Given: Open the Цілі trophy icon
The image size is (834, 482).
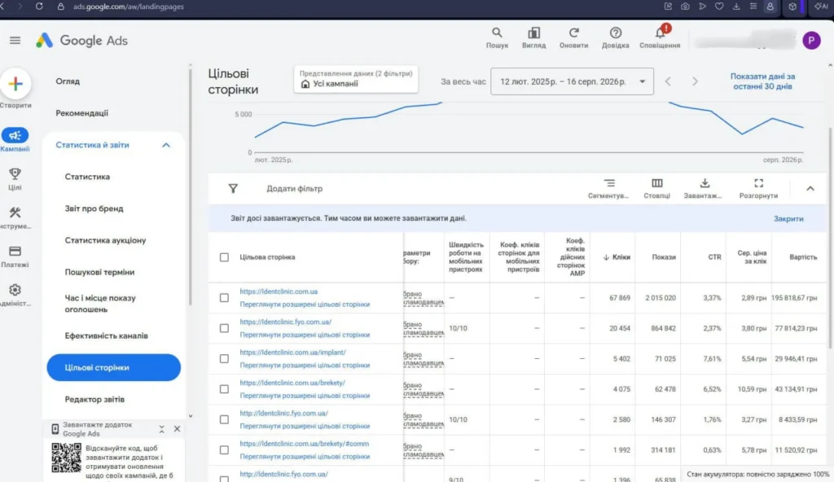Looking at the screenshot, I should (15, 173).
